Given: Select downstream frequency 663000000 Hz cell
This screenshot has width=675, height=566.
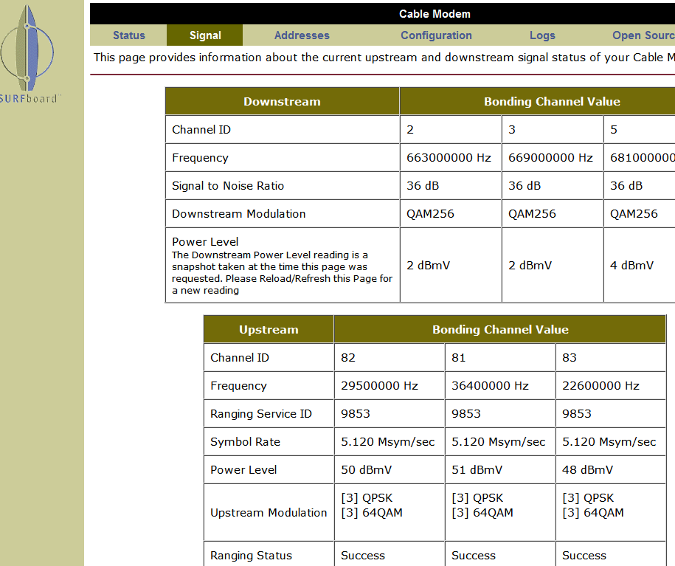Looking at the screenshot, I should tap(451, 158).
